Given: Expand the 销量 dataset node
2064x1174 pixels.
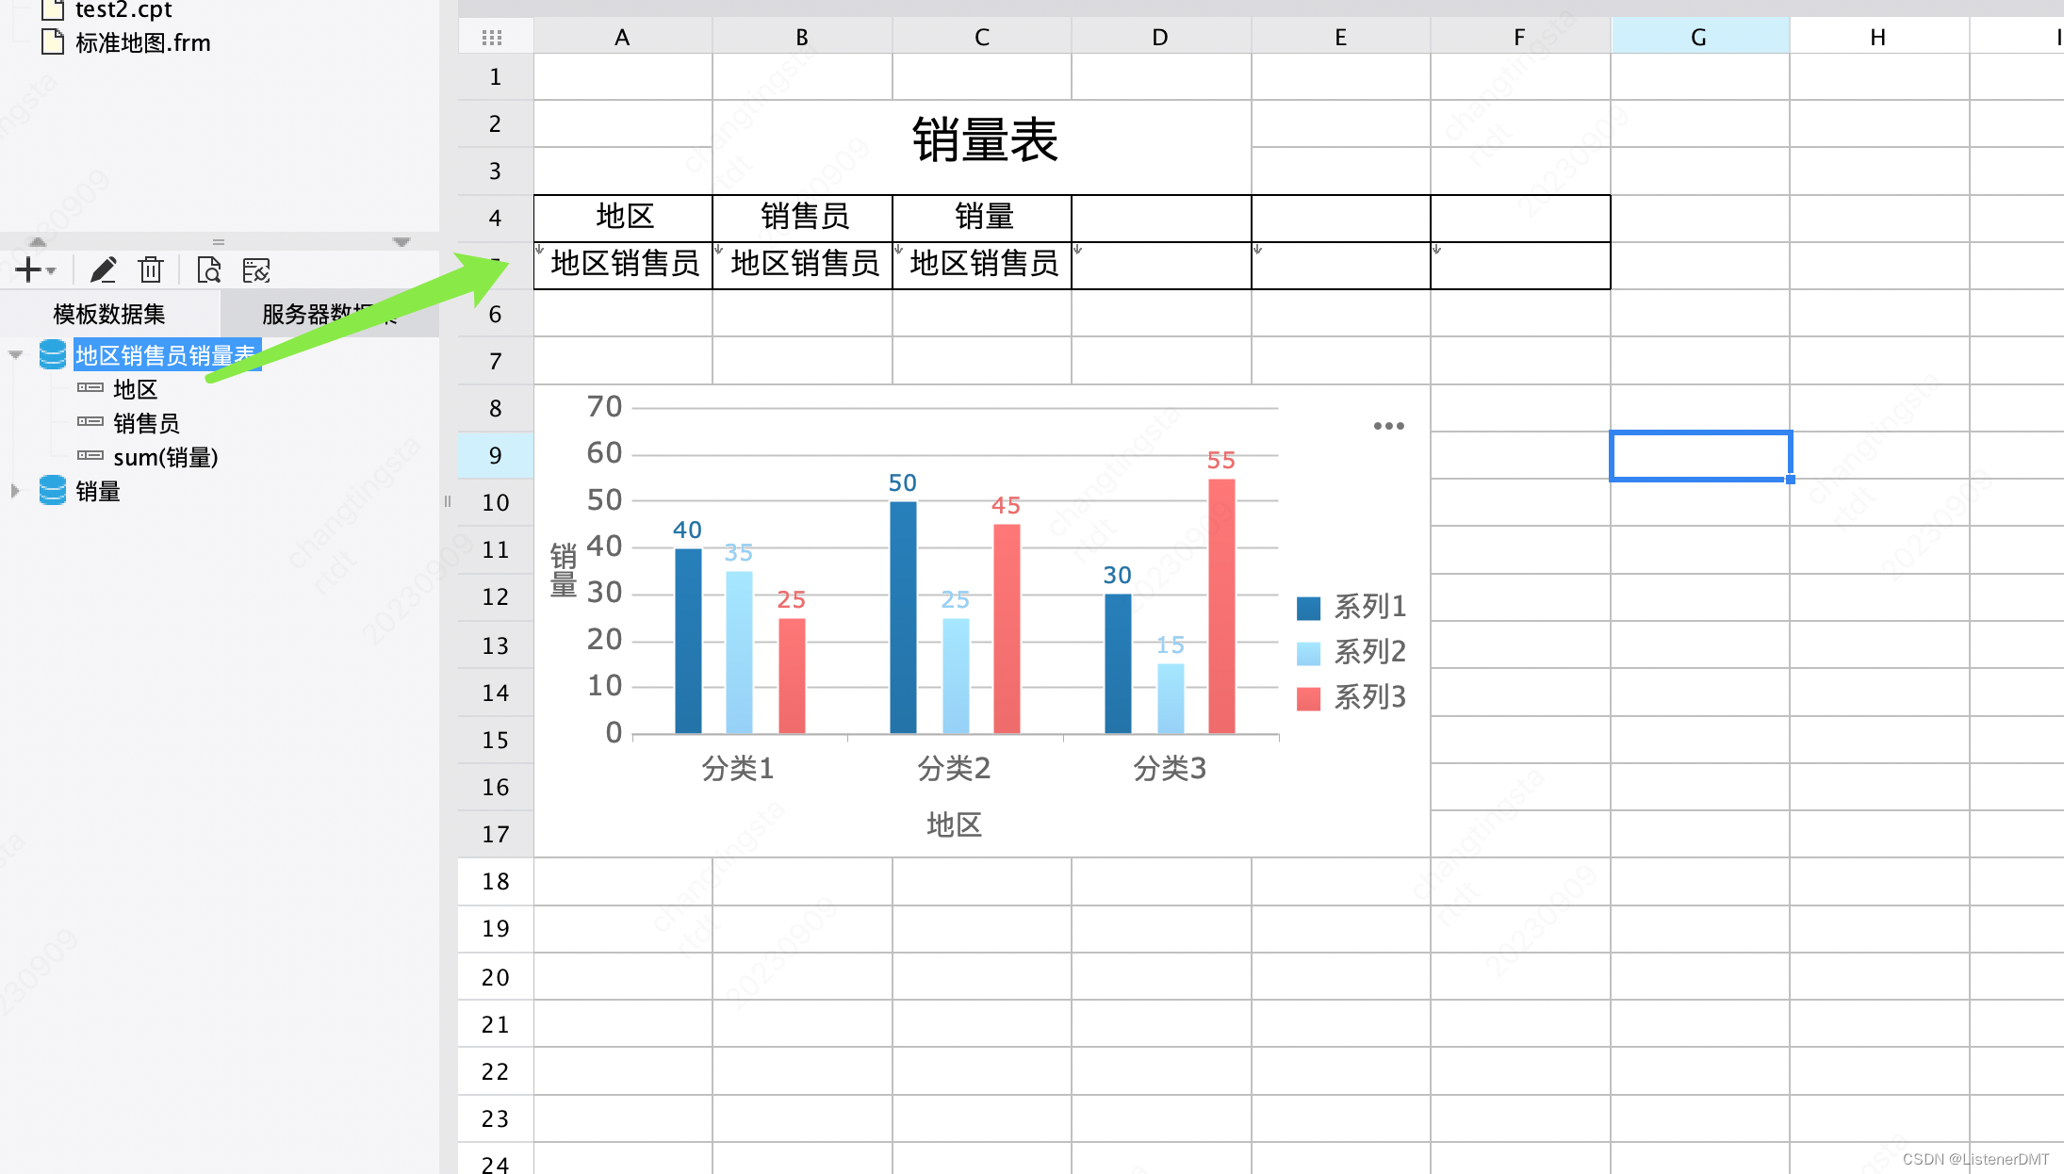Looking at the screenshot, I should coord(15,491).
